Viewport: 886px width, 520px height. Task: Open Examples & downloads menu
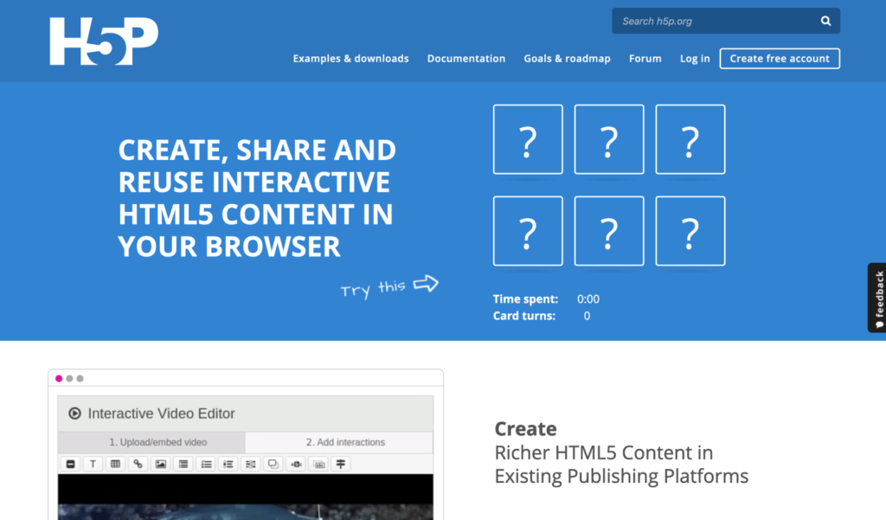(x=350, y=58)
